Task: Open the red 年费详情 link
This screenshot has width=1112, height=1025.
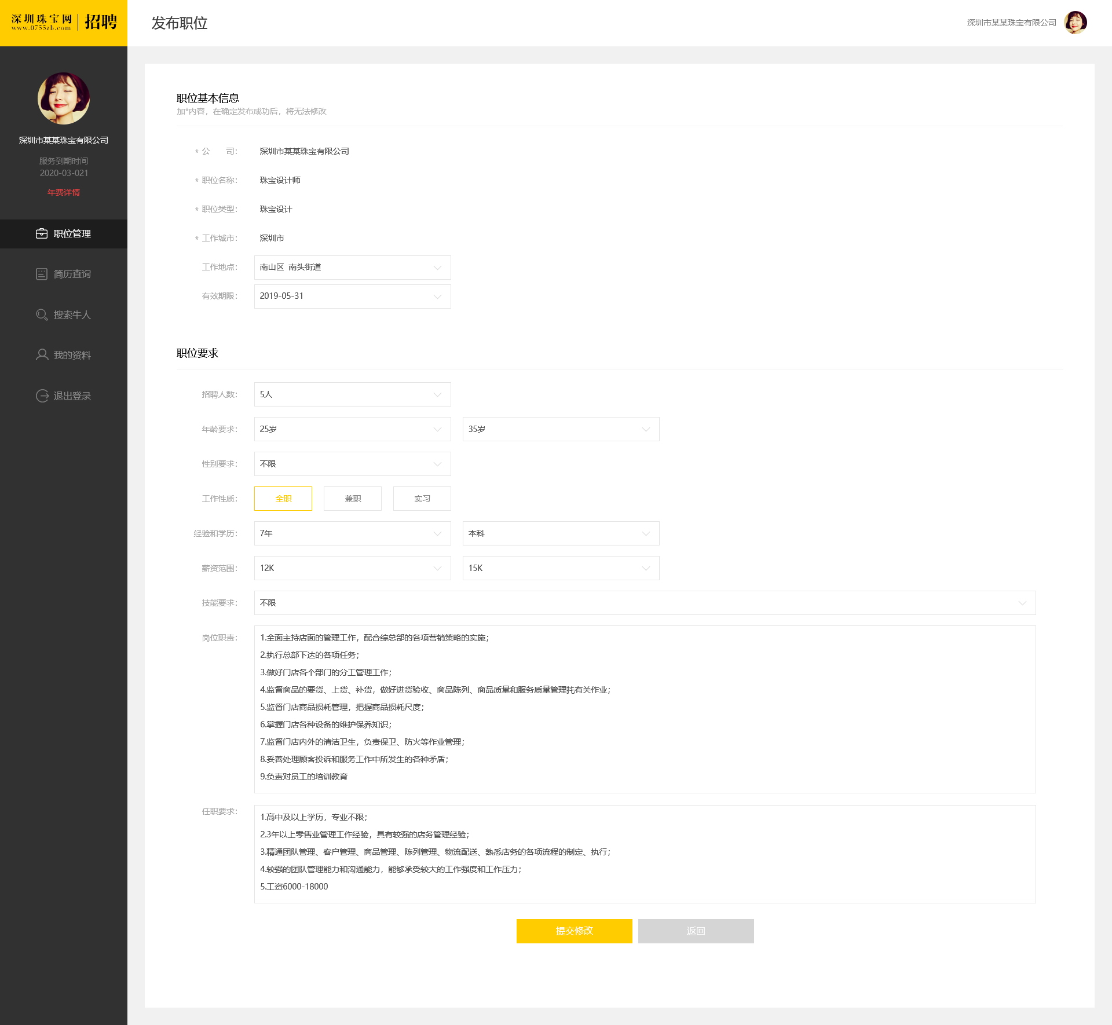Action: coord(64,192)
